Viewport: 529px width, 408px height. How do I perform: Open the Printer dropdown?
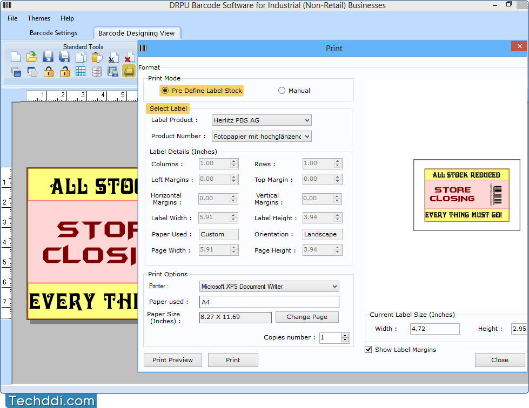click(x=269, y=287)
